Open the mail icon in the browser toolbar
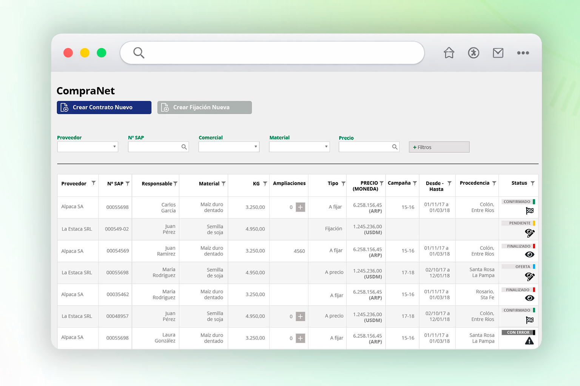Screen dimensions: 580x386 (498, 53)
